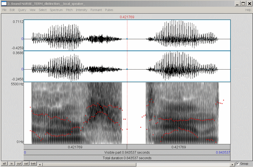
Task: Open the Edit menu
Action: (x=12, y=9)
